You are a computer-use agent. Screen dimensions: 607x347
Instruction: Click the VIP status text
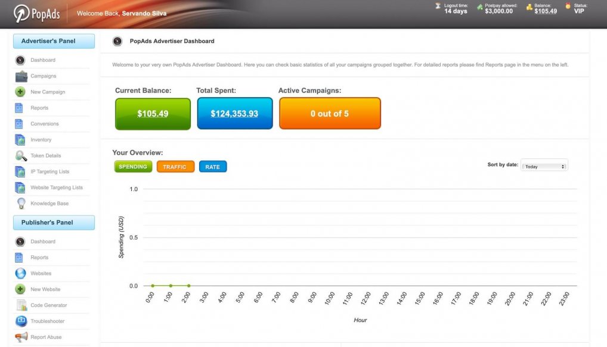pyautogui.click(x=579, y=11)
